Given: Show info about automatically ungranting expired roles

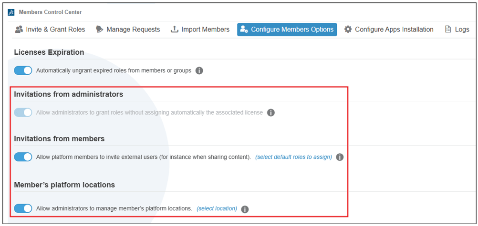Looking at the screenshot, I should [199, 71].
